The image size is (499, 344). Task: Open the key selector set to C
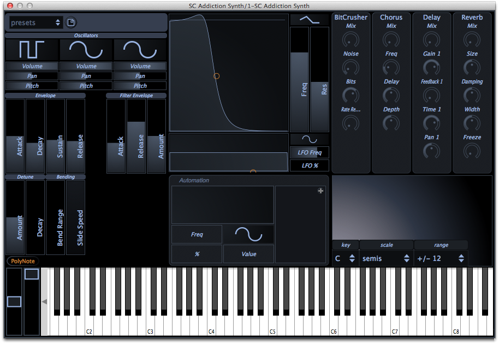pos(345,258)
